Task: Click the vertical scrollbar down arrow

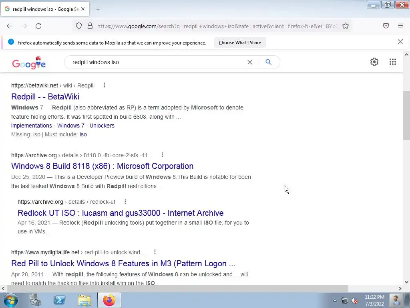Action: click(406, 282)
